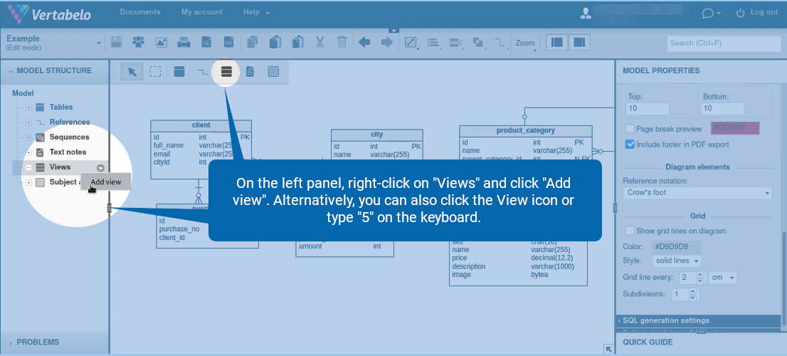Image resolution: width=787 pixels, height=356 pixels.
Task: Enable Show grid lines on diagram
Action: (x=630, y=231)
